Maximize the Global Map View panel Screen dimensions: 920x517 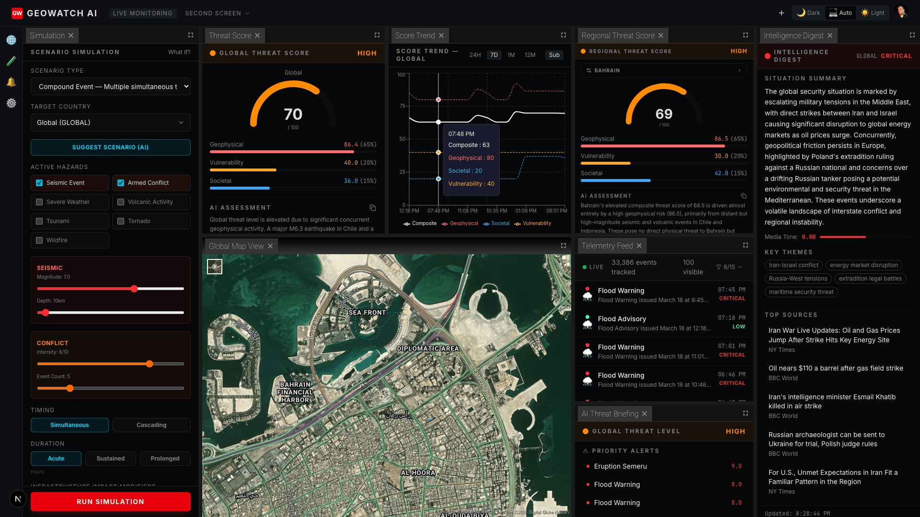(x=563, y=246)
